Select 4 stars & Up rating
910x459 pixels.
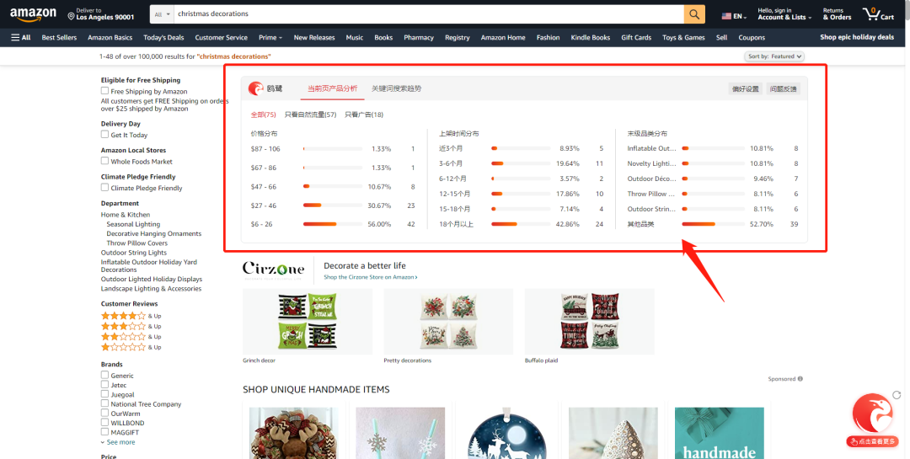131,317
